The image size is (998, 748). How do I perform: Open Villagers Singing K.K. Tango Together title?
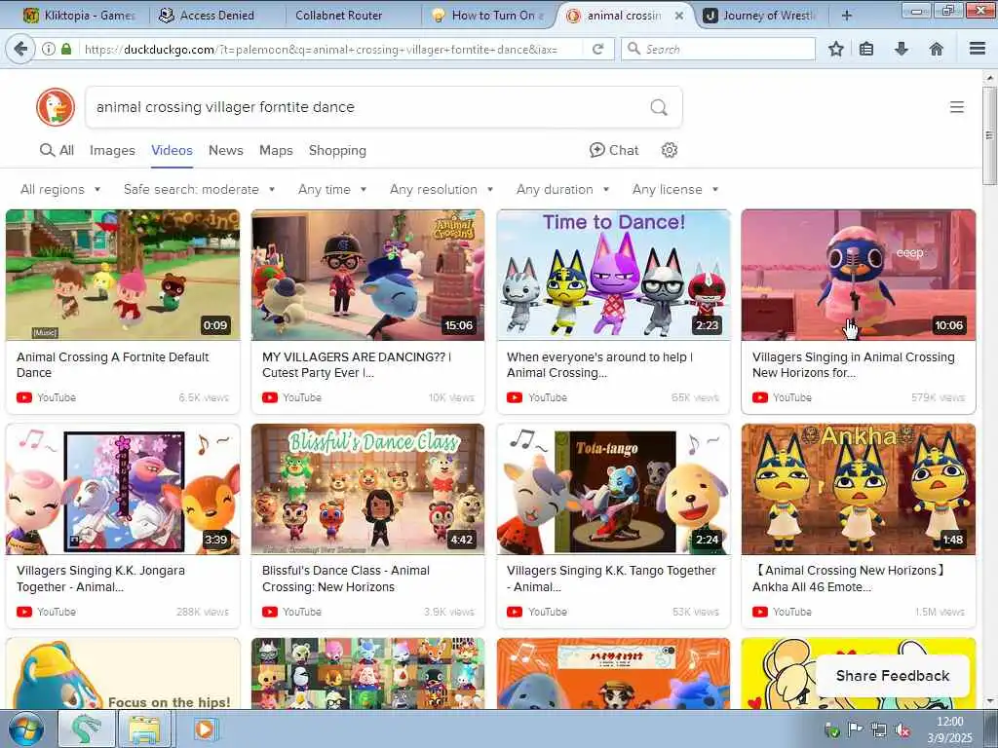pyautogui.click(x=611, y=579)
